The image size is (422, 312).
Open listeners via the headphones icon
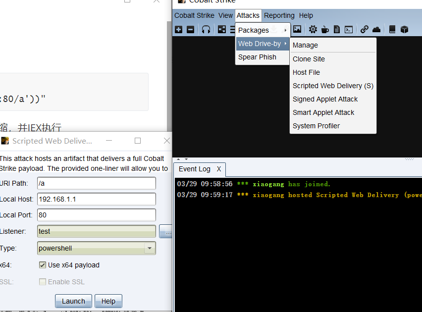(206, 29)
